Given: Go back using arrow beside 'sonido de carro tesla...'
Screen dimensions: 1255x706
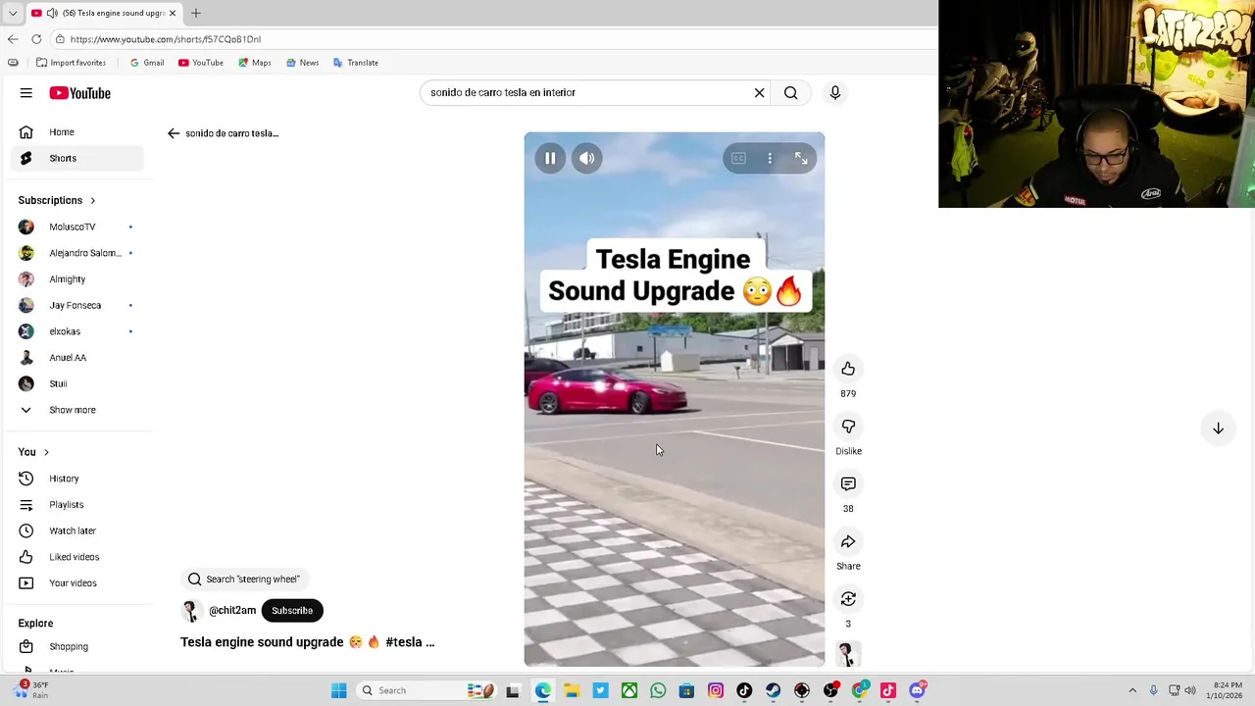Looking at the screenshot, I should pos(174,133).
